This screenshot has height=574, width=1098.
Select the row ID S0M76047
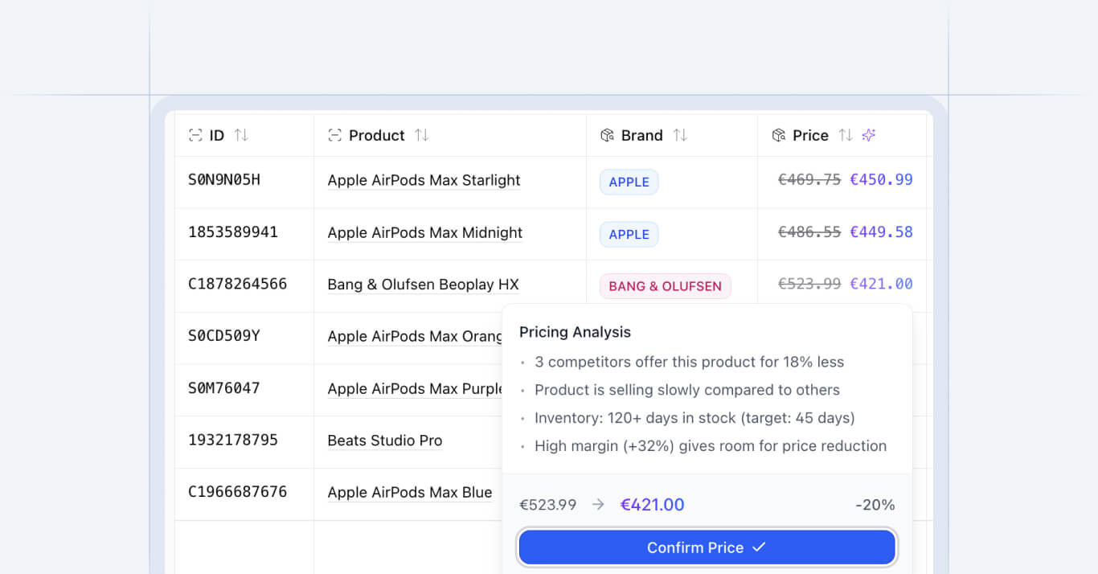(223, 388)
